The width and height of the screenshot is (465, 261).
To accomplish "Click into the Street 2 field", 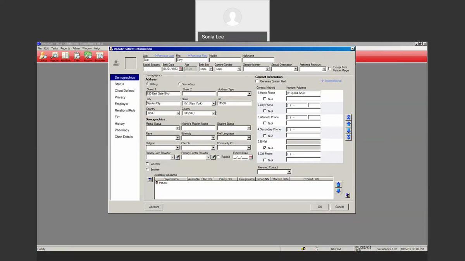I will point(199,94).
